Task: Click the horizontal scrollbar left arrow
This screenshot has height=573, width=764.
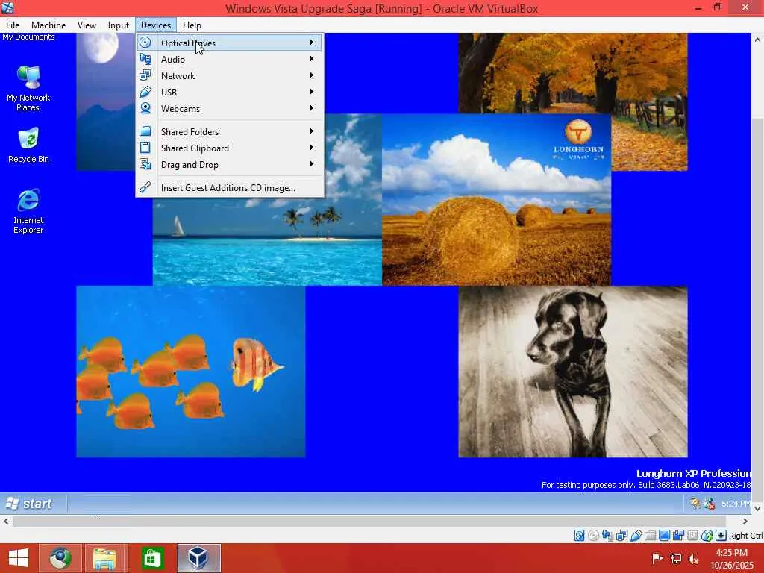Action: (6, 521)
